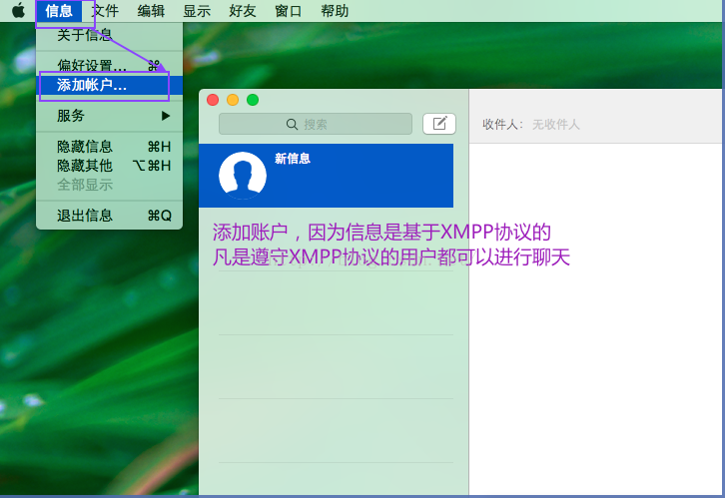Select 添加帐户… menu entry
Image resolution: width=725 pixels, height=498 pixels.
tap(110, 85)
